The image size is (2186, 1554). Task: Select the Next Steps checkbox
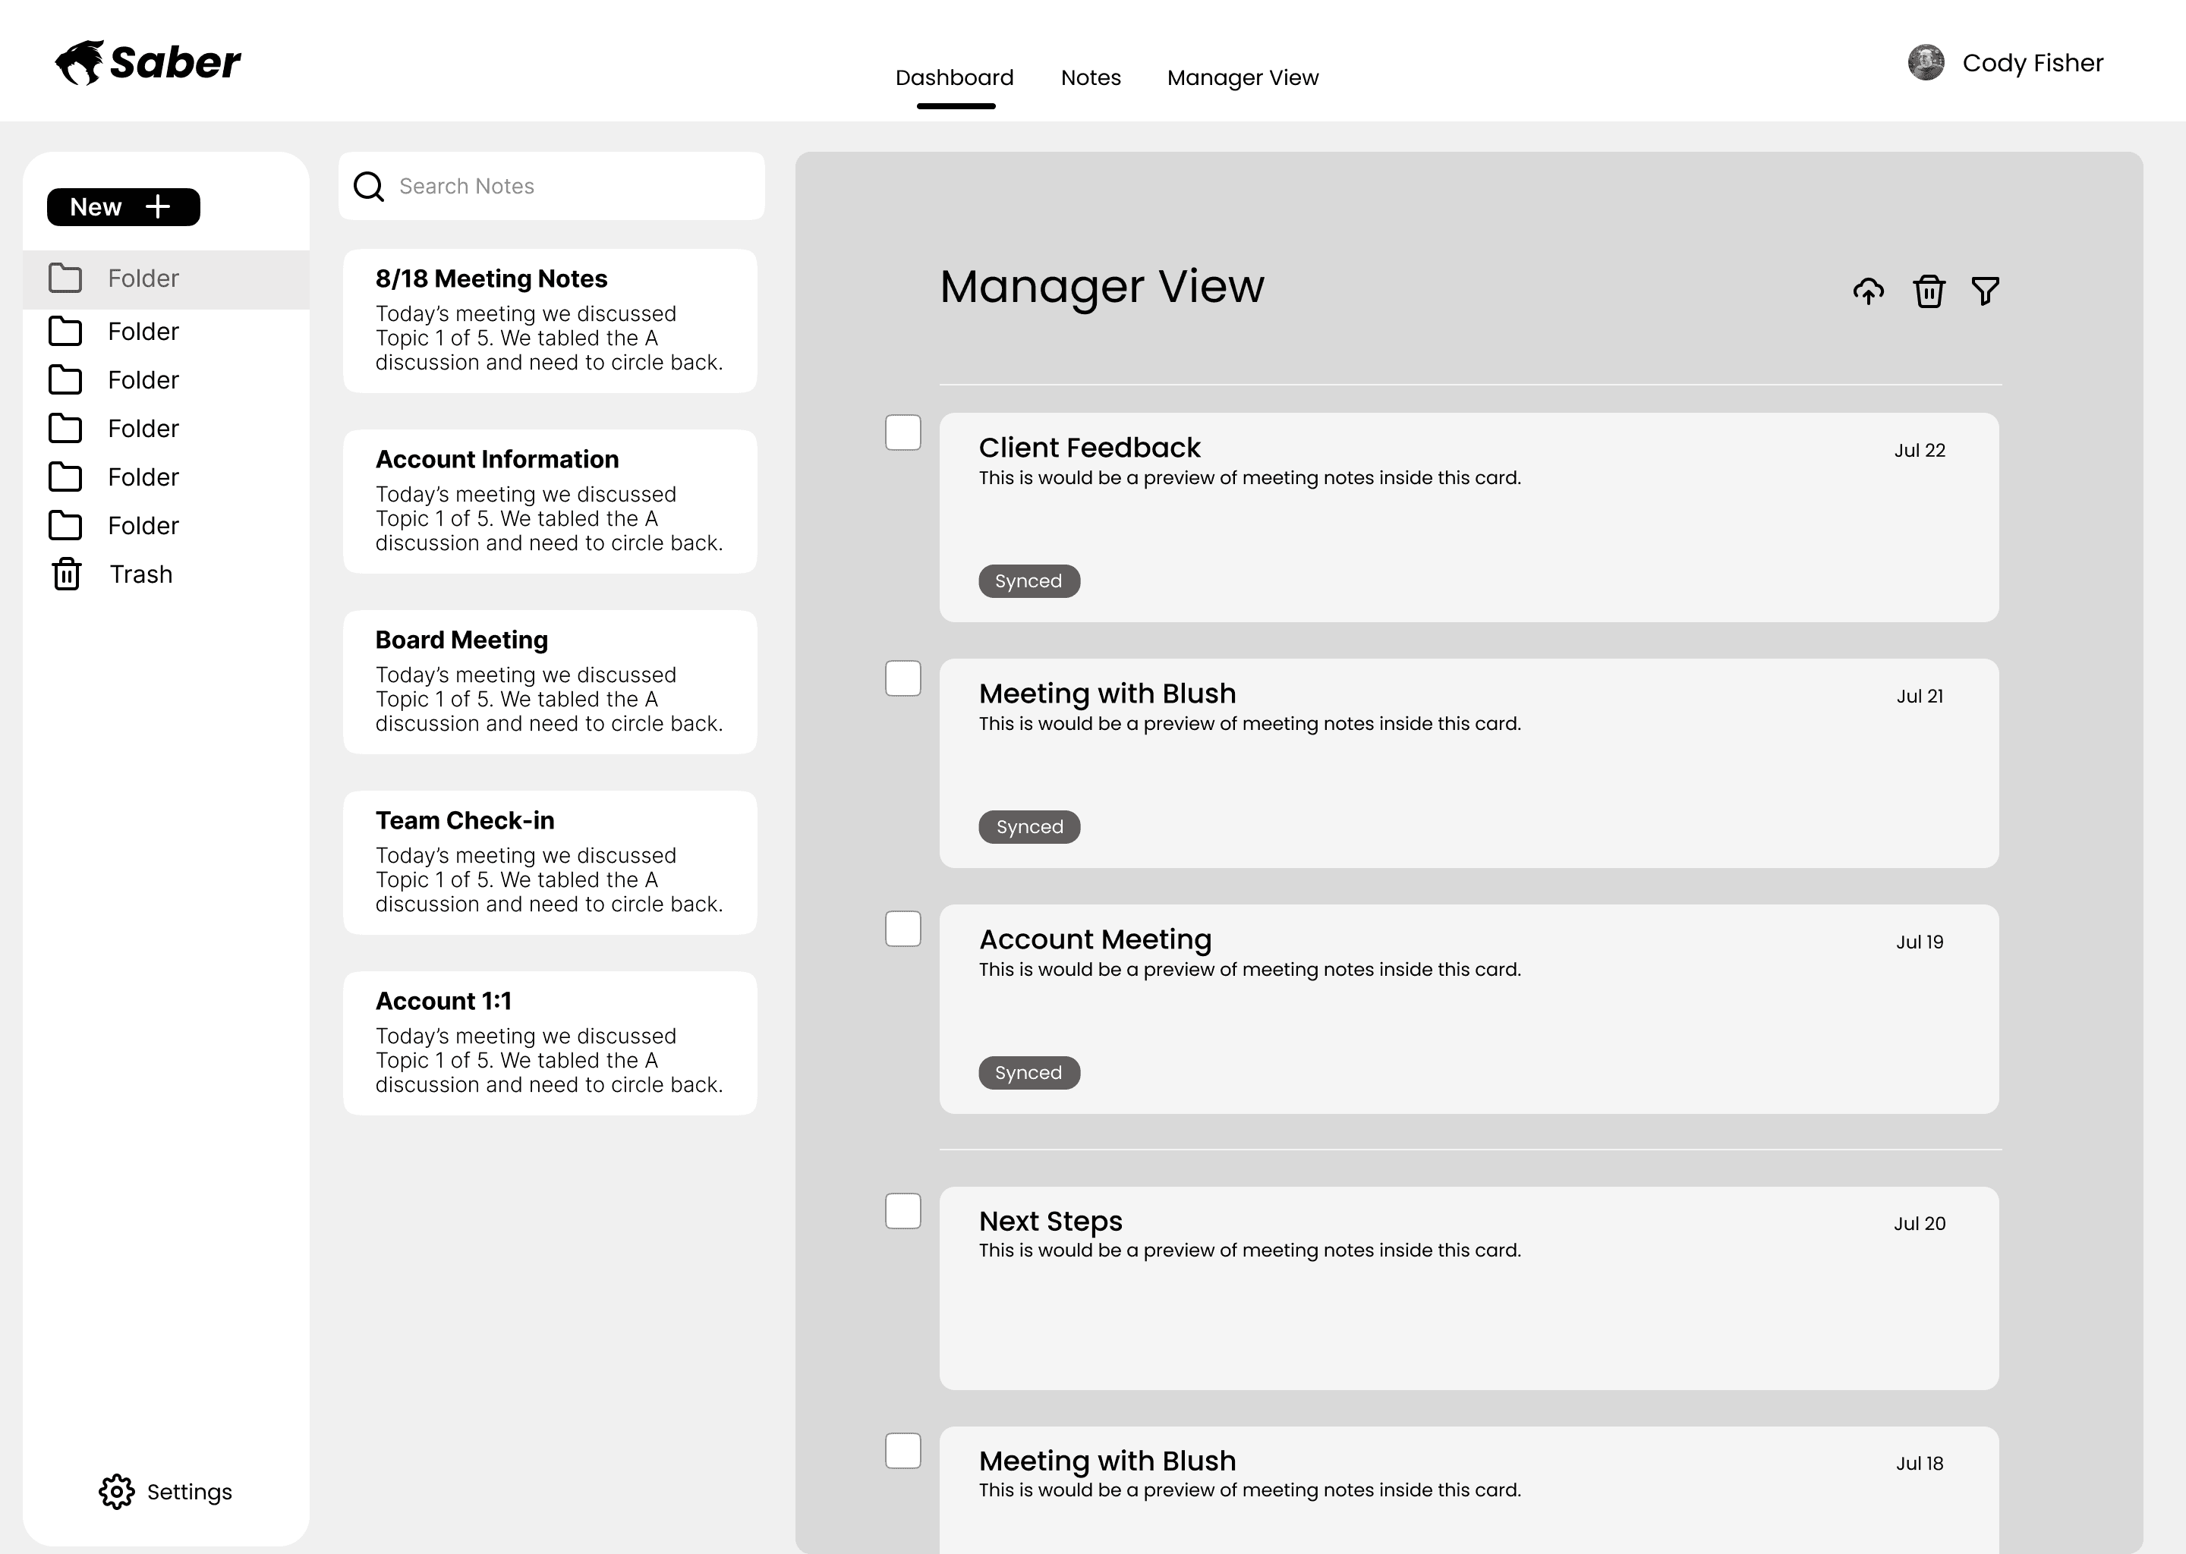902,1210
